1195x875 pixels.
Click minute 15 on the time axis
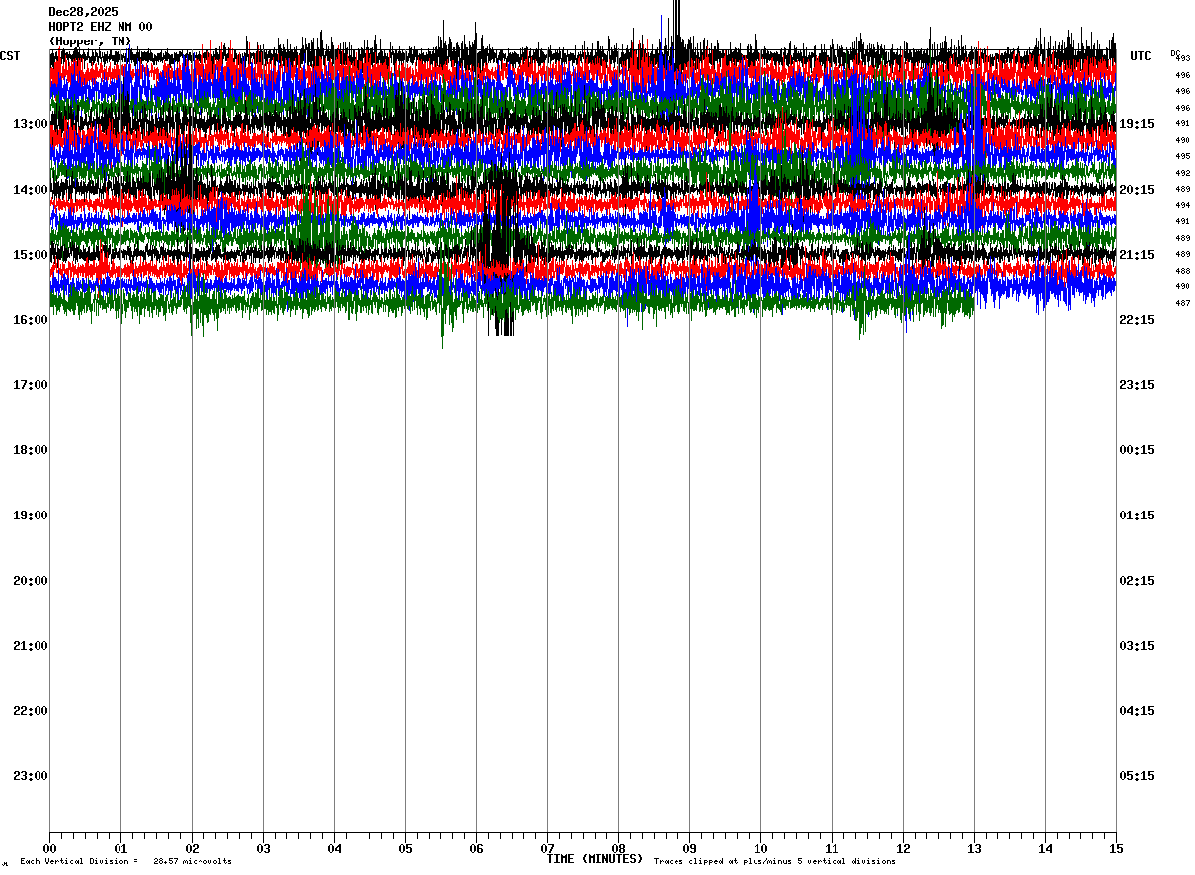[1116, 848]
